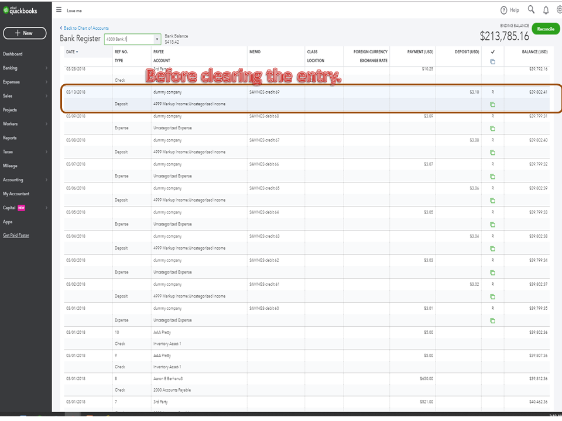Open the hamburger navigation menu icon
Screen dimensions: 562x421
click(59, 10)
